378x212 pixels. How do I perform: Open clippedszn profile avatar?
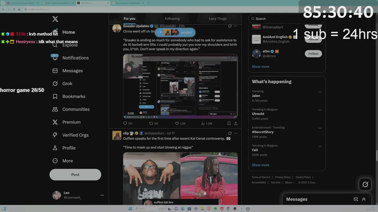(x=117, y=135)
